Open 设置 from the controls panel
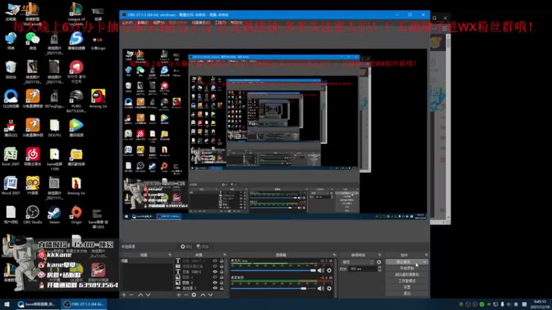This screenshot has width=552, height=310. (x=407, y=287)
